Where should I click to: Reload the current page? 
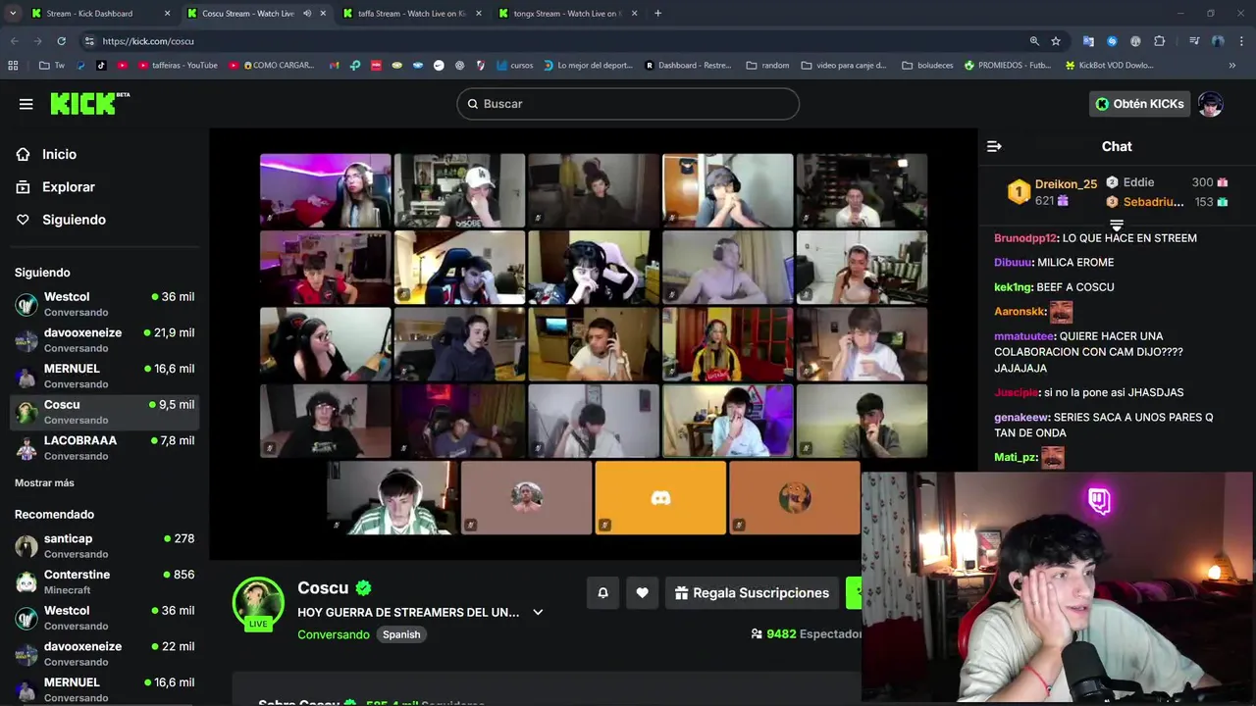pos(61,41)
